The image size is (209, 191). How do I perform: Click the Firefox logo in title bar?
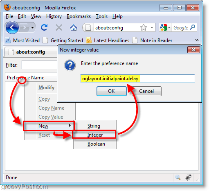click(7, 7)
